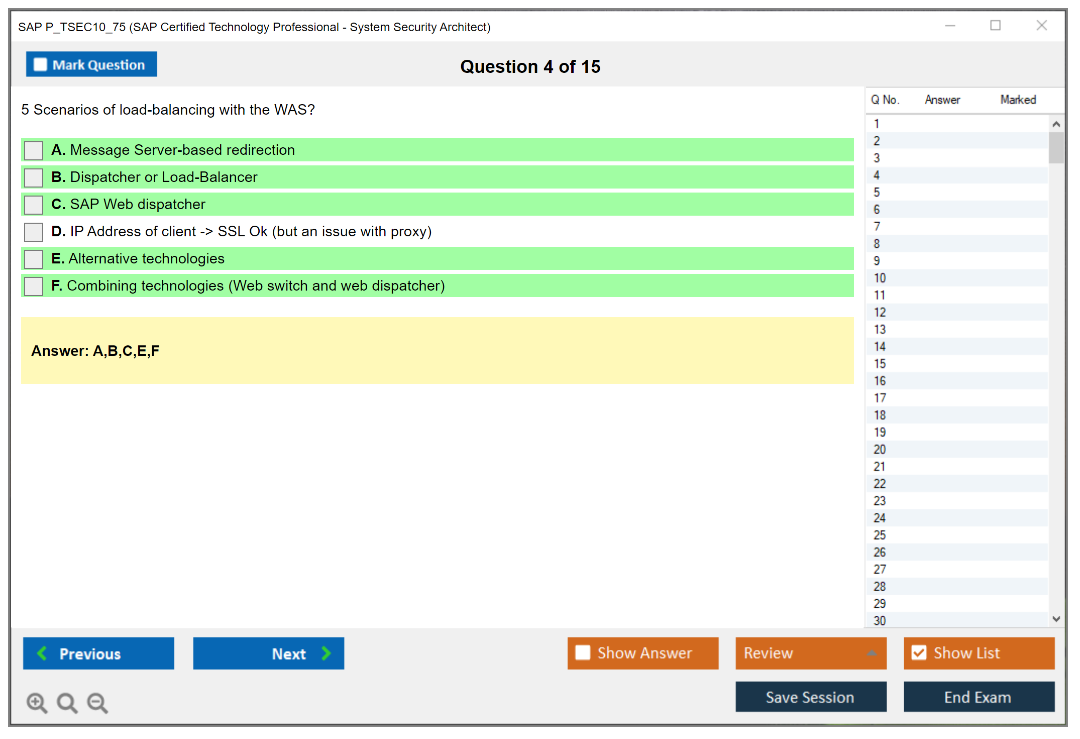Tick the Mark Question checkbox
This screenshot has width=1080, height=739.
click(x=40, y=64)
